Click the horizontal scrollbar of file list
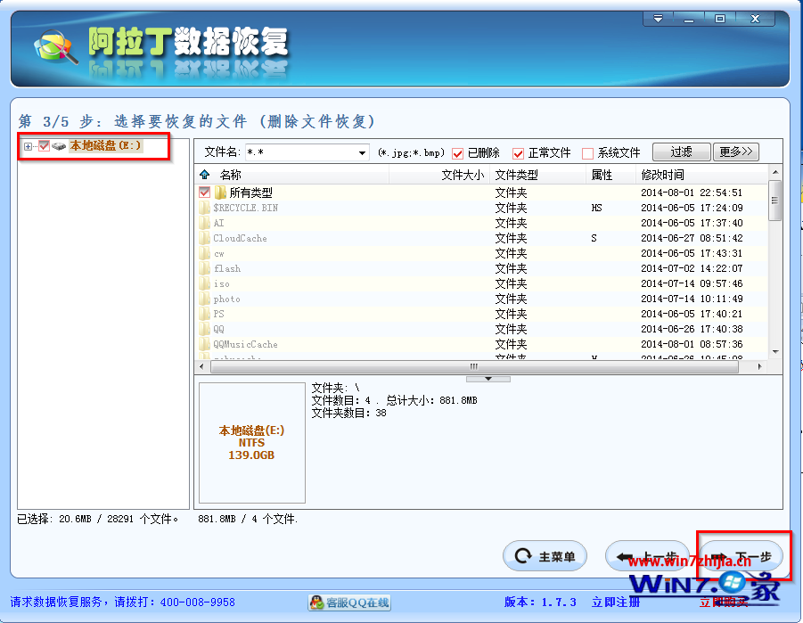This screenshot has width=803, height=623. pos(474,366)
